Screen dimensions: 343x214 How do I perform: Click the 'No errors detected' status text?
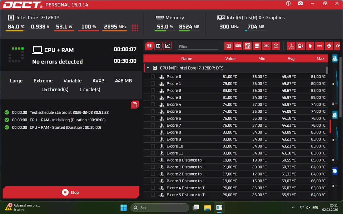click(x=57, y=62)
